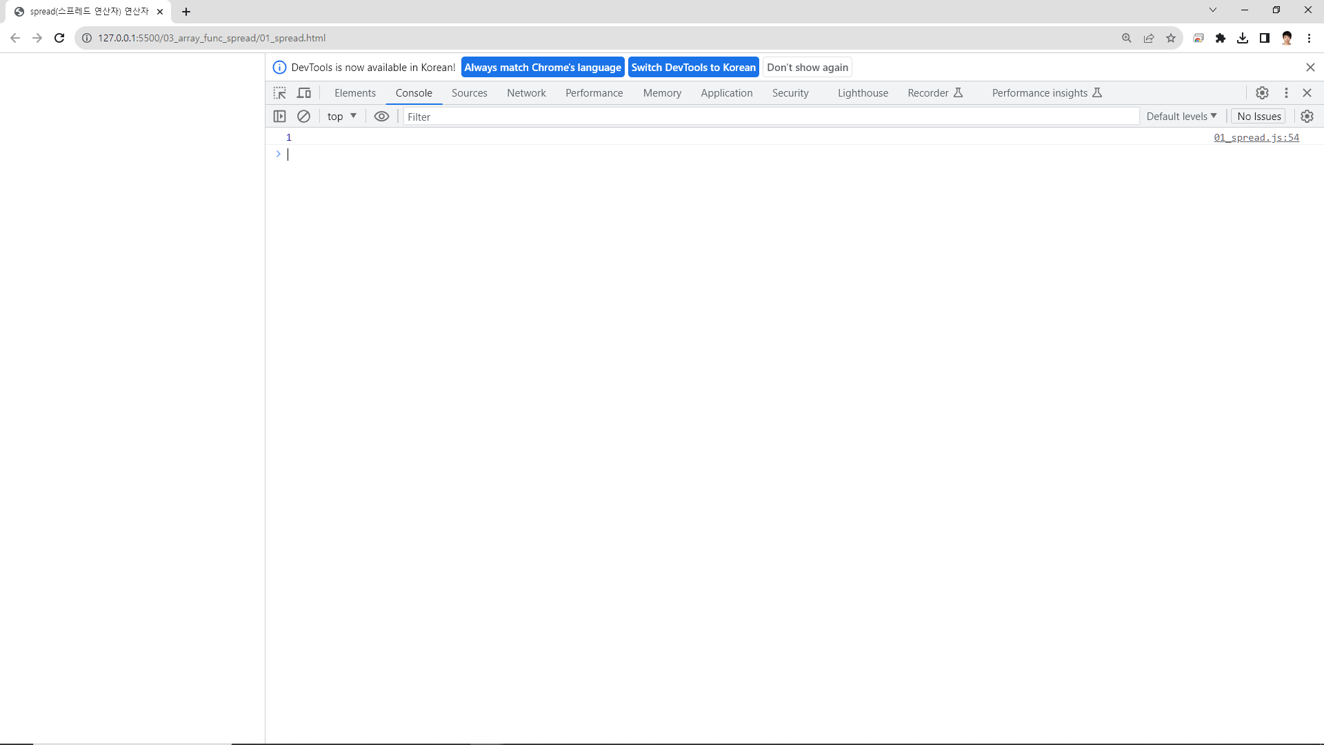The image size is (1324, 745).
Task: Click the Chrome extensions puzzle icon
Action: pyautogui.click(x=1221, y=39)
